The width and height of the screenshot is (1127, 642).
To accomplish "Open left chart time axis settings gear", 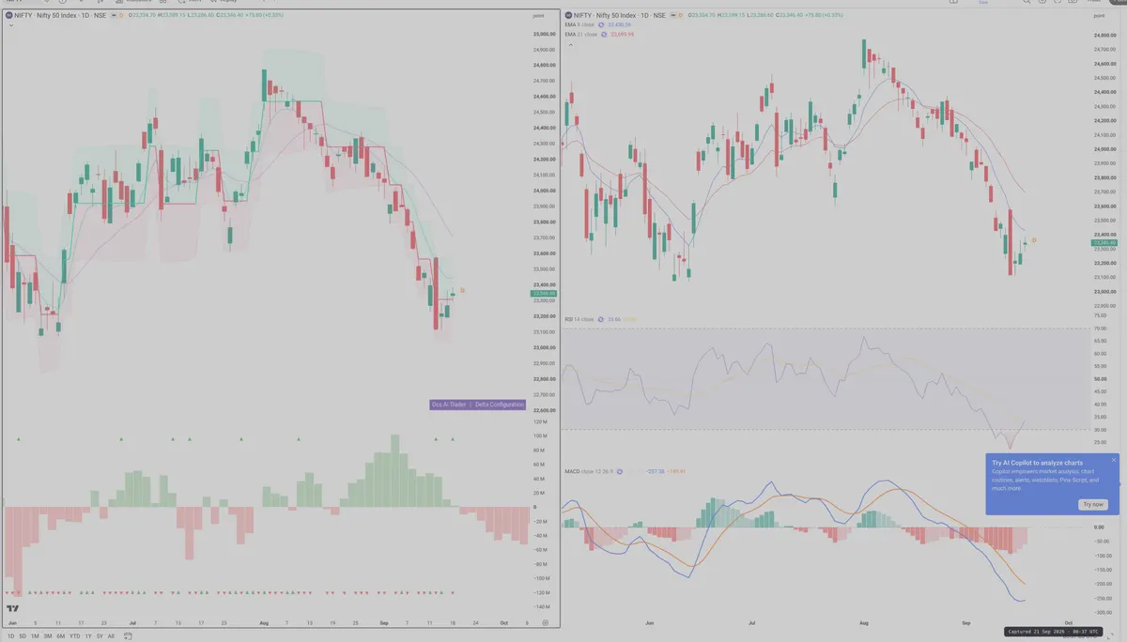I will [x=545, y=623].
